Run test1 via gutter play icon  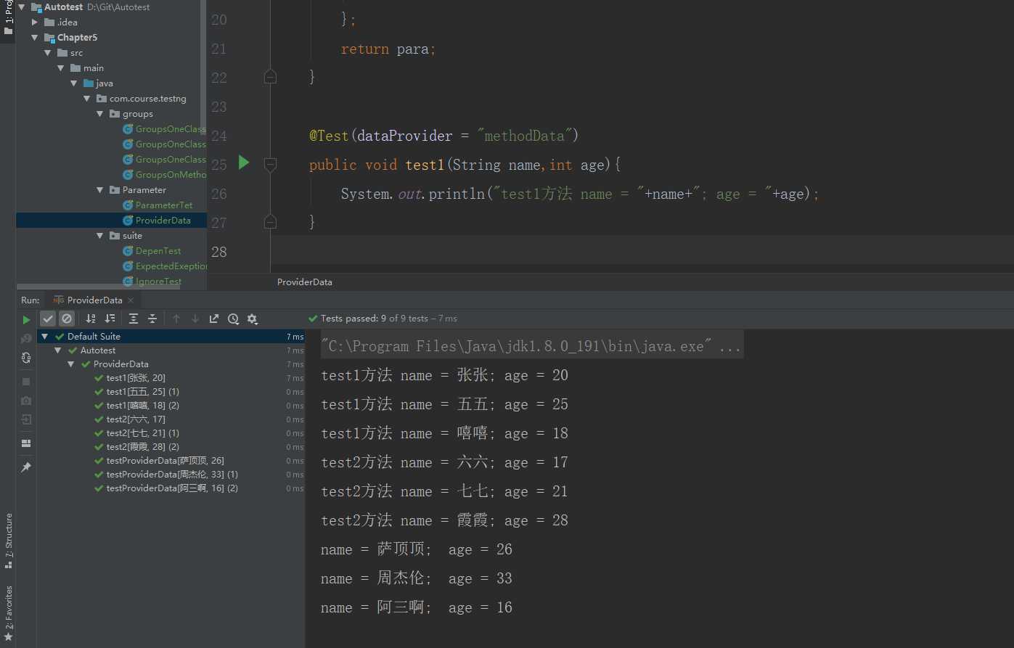coord(244,163)
